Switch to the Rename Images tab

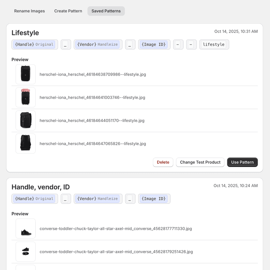(x=29, y=11)
